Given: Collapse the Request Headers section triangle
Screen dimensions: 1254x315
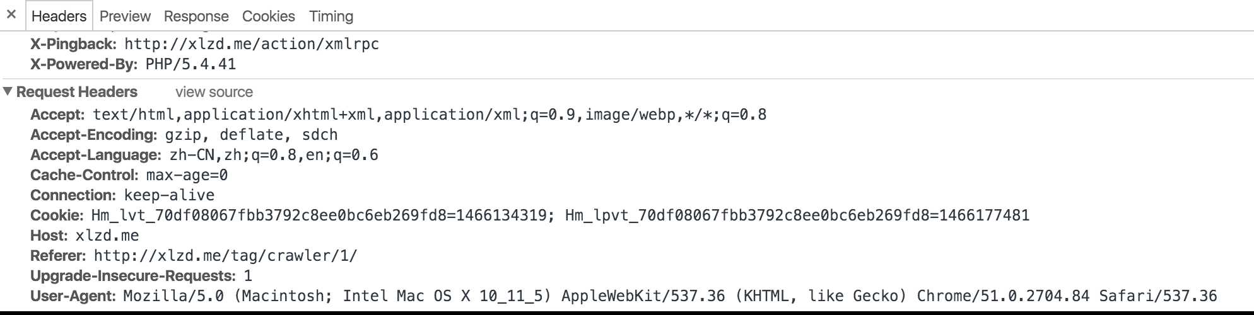Looking at the screenshot, I should [8, 91].
